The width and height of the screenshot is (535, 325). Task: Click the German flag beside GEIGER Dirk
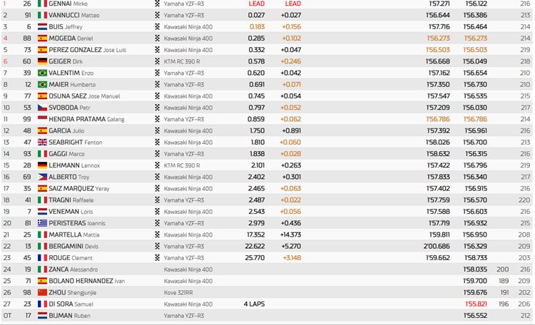(42, 61)
